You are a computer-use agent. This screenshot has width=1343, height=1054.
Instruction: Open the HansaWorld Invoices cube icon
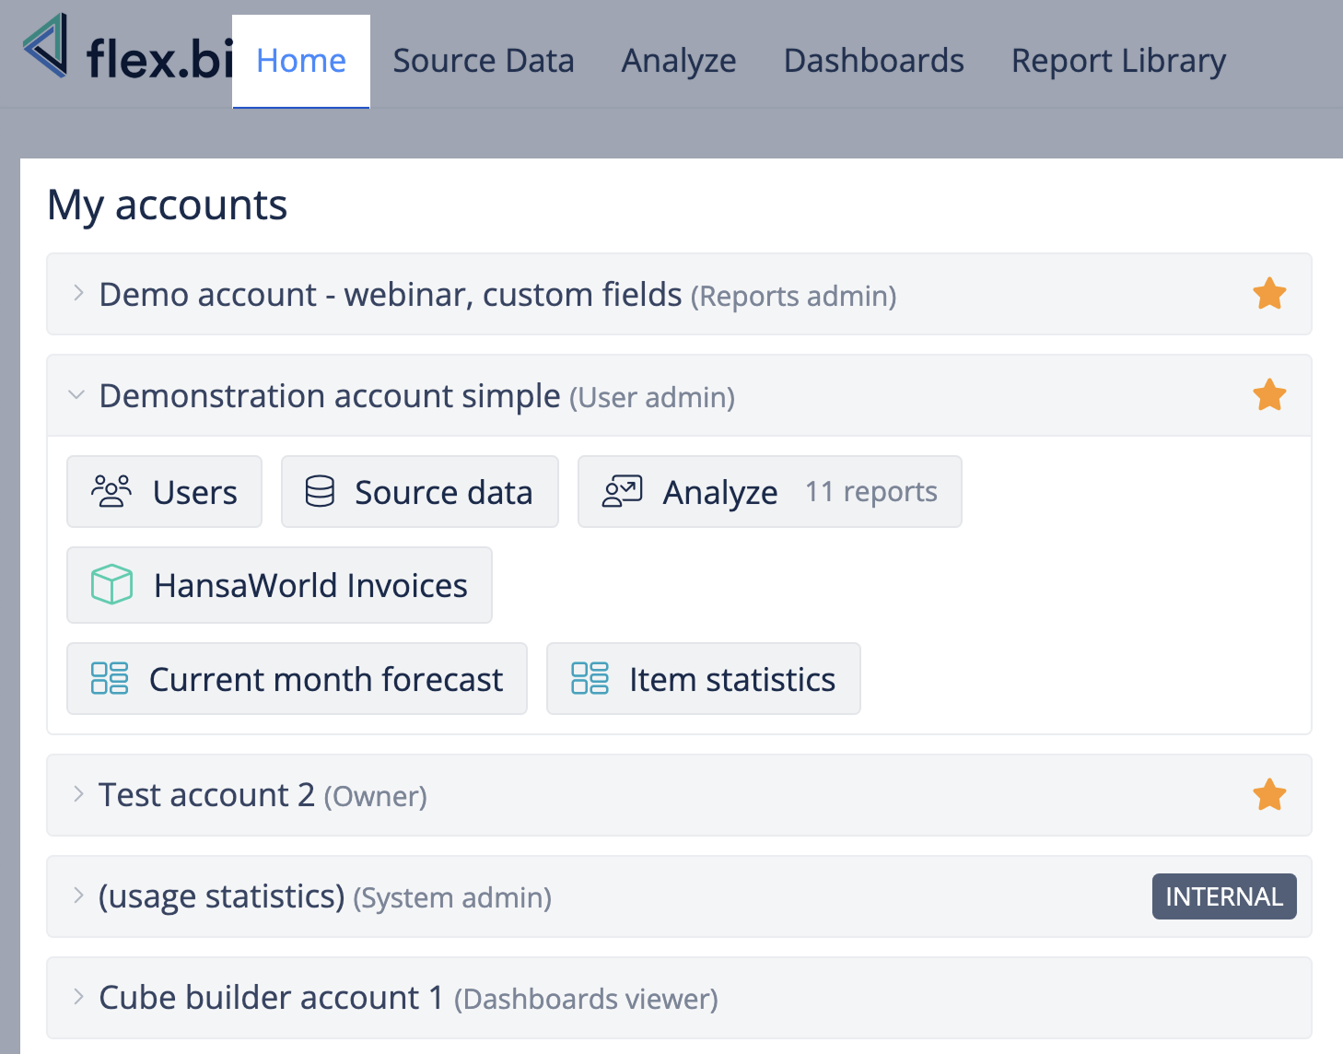[112, 585]
